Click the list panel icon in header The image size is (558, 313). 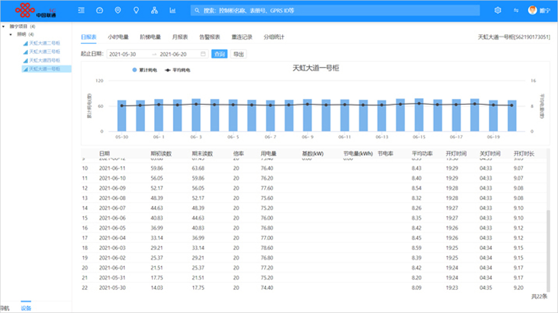81,10
